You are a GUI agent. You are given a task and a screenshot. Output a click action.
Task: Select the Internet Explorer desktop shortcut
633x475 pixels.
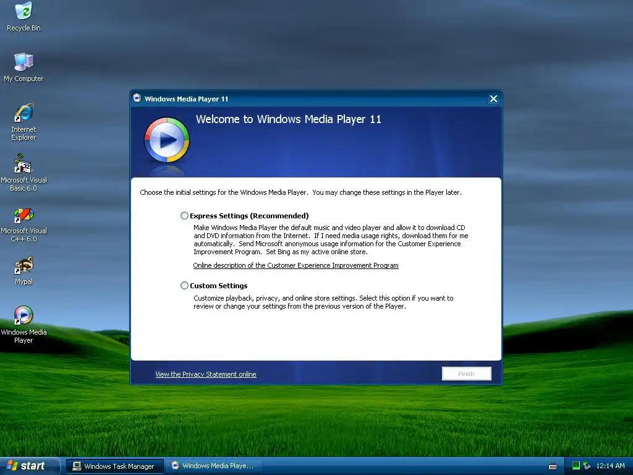(x=23, y=122)
